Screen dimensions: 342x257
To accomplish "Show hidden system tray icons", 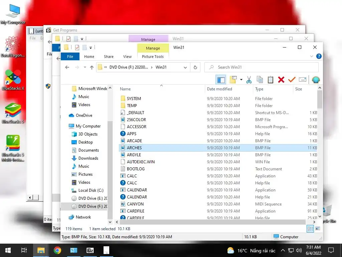I will tap(283, 250).
